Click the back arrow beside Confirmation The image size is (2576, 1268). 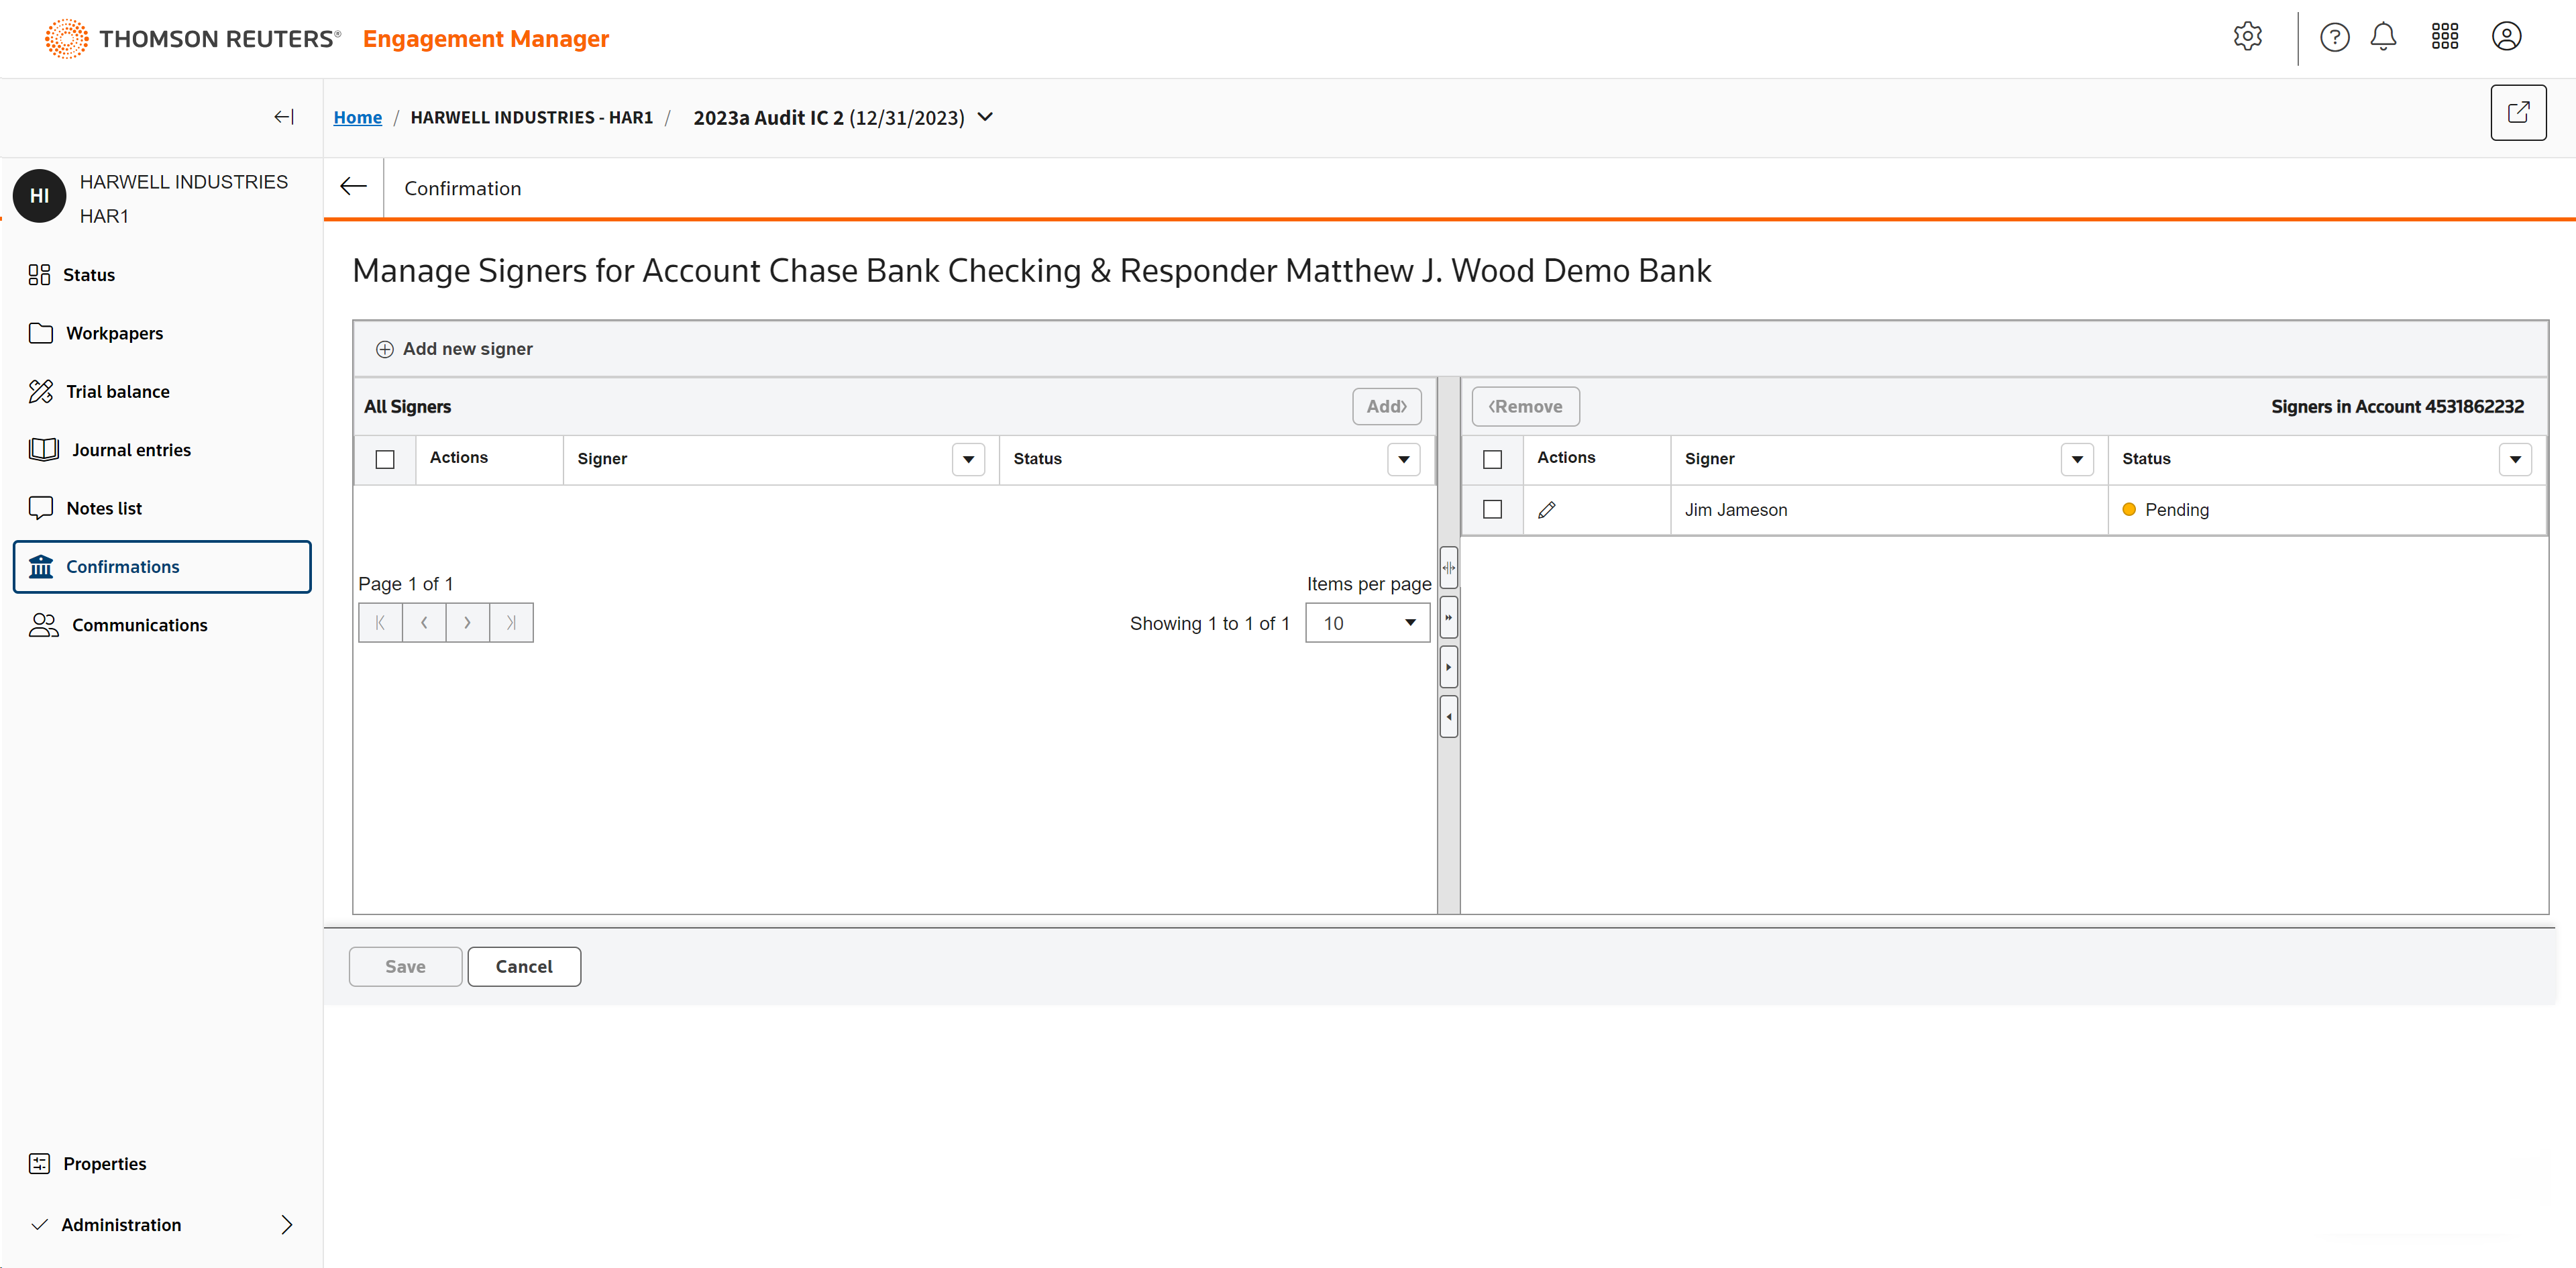tap(353, 187)
